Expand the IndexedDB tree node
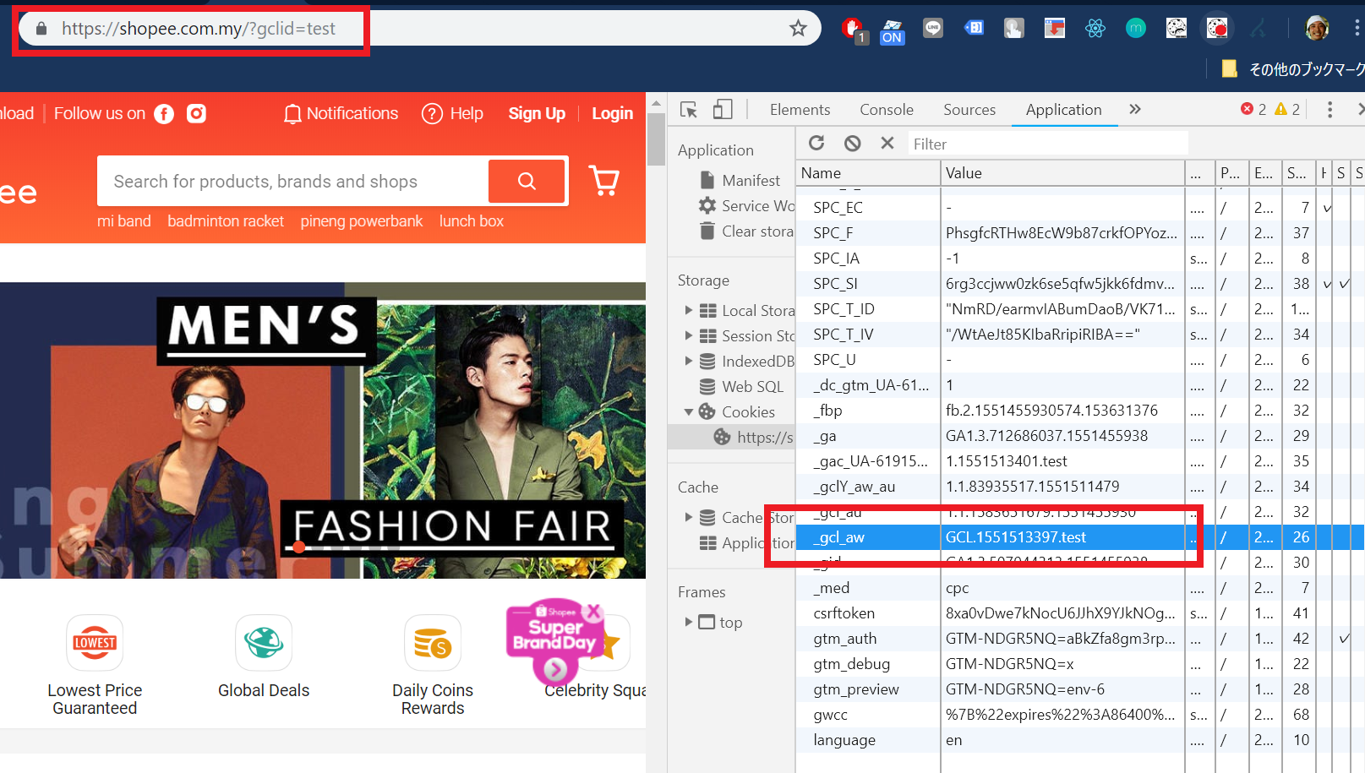This screenshot has height=773, width=1365. point(688,362)
